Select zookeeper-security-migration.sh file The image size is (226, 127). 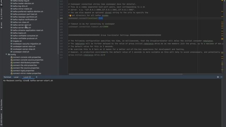coord(27,44)
